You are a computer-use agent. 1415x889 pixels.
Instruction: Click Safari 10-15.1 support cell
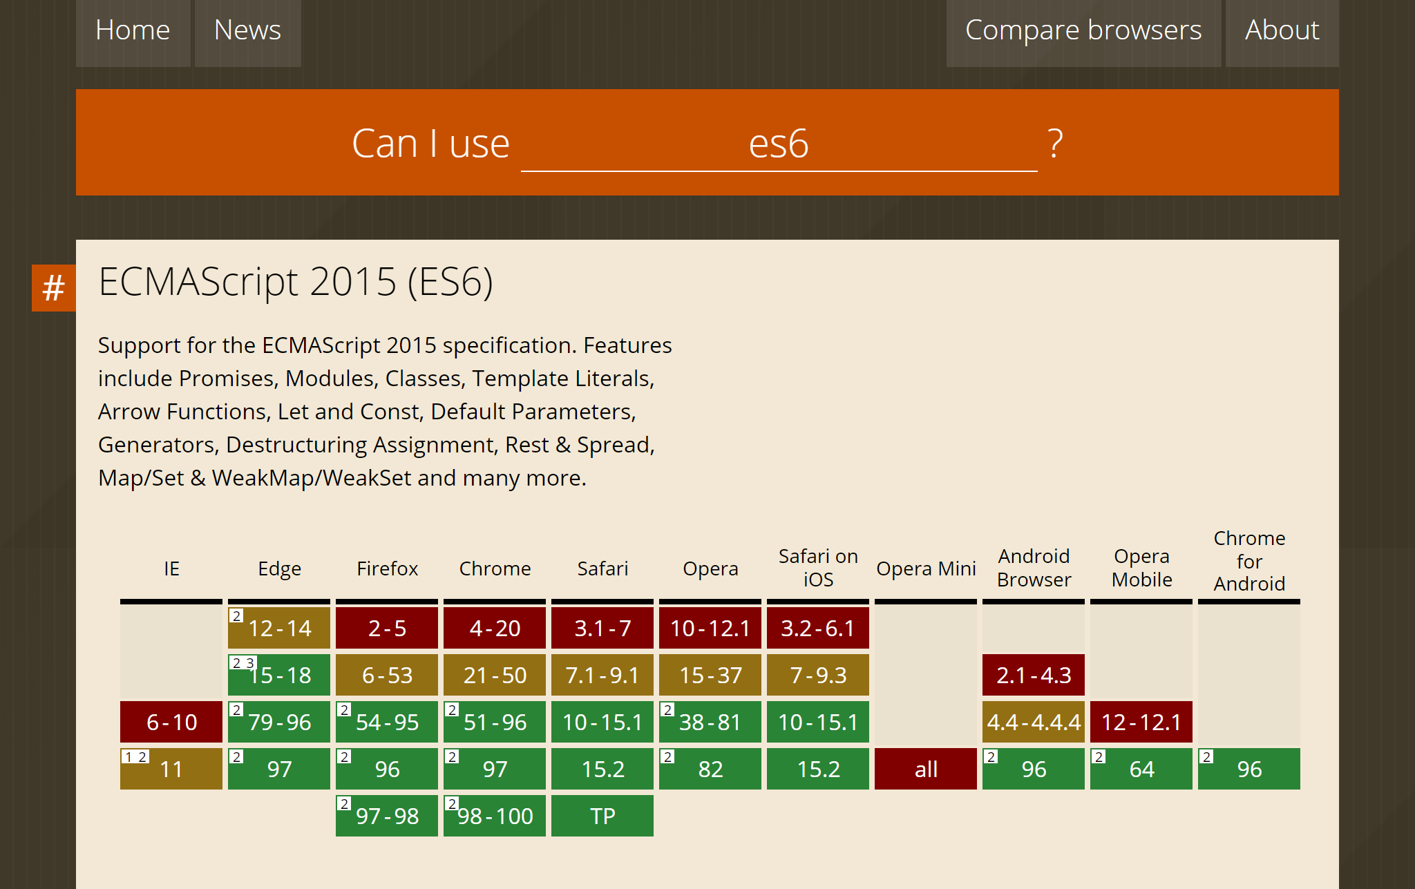tap(602, 722)
